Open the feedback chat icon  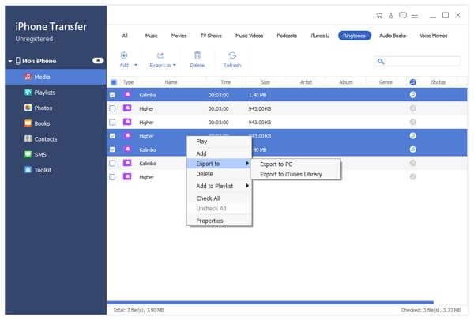pyautogui.click(x=403, y=15)
